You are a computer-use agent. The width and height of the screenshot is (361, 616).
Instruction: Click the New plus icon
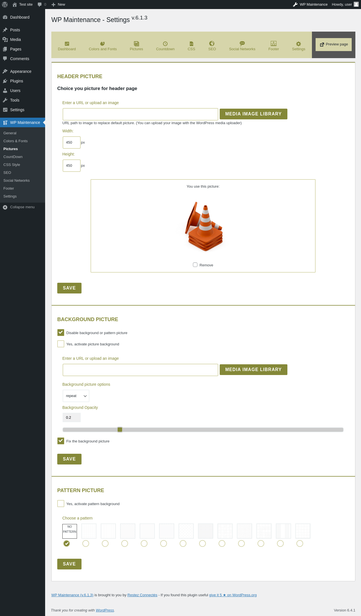pos(53,5)
